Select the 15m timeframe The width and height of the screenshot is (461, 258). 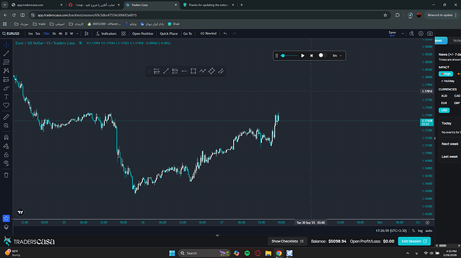(46, 34)
